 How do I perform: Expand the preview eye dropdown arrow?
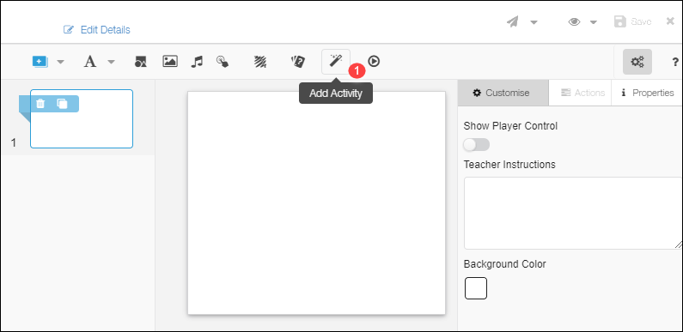[x=594, y=22]
